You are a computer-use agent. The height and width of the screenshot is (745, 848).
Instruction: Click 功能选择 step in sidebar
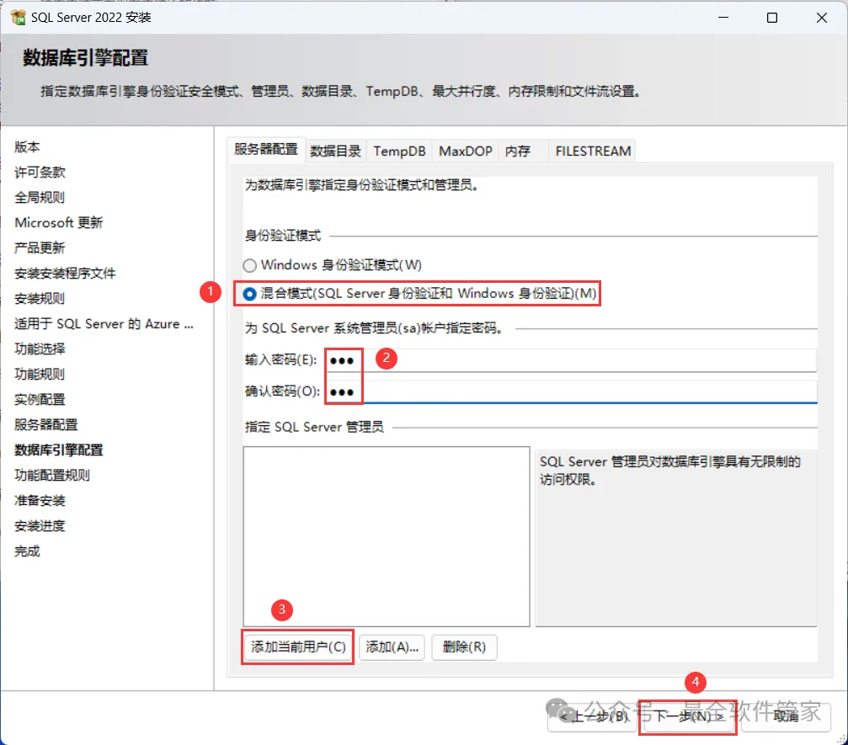coord(40,349)
